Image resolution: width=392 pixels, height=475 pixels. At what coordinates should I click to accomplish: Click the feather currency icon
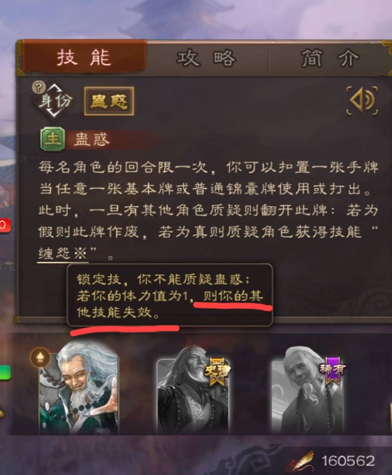click(x=303, y=461)
